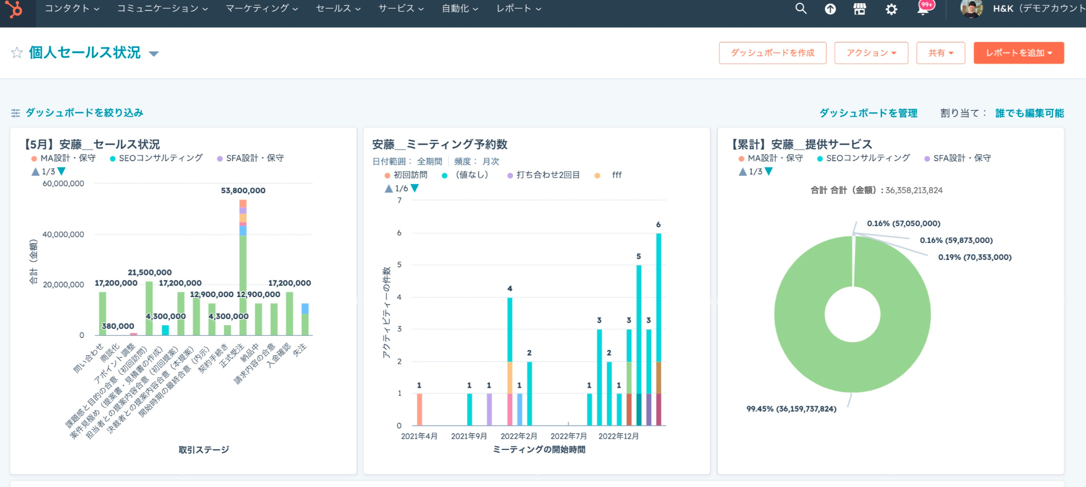
Task: Go to previous legend page in ミーティング予約数 chart
Action: point(389,188)
